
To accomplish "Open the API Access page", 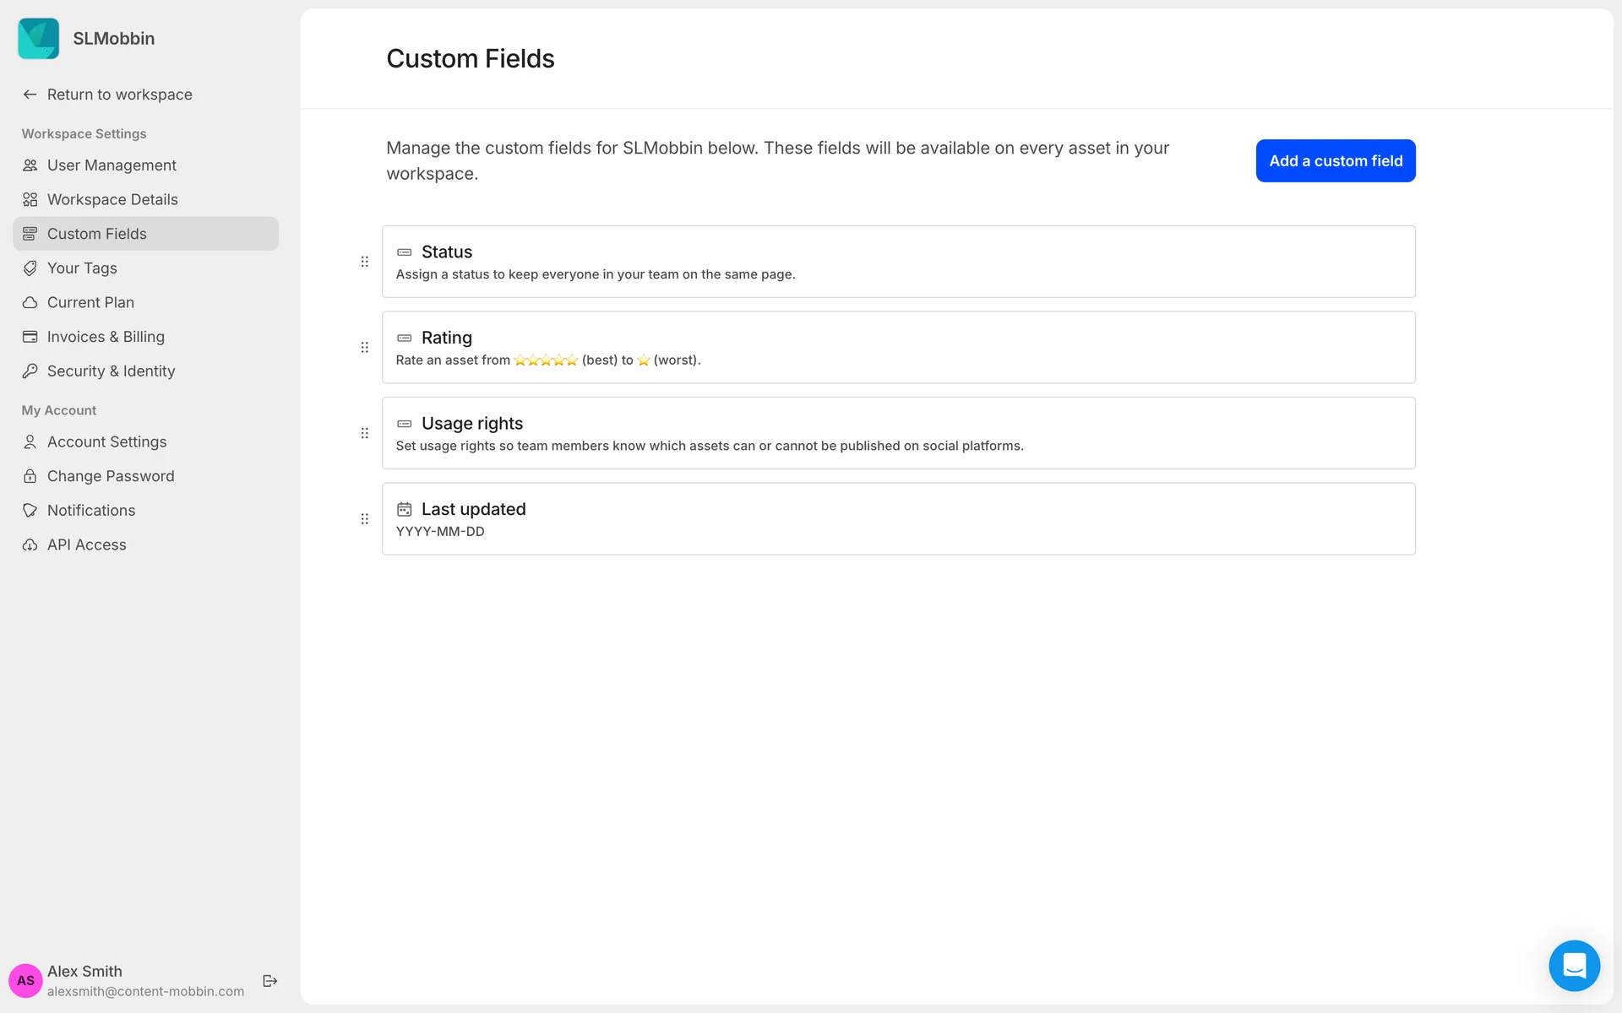I will 86,545.
